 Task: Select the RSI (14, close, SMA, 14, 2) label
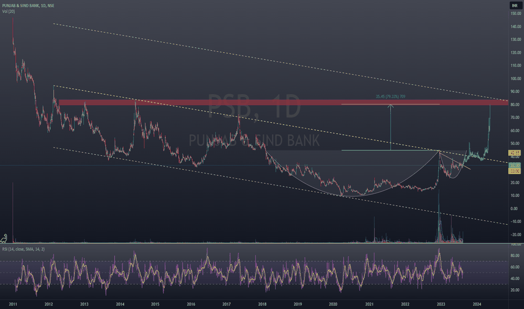pyautogui.click(x=24, y=249)
